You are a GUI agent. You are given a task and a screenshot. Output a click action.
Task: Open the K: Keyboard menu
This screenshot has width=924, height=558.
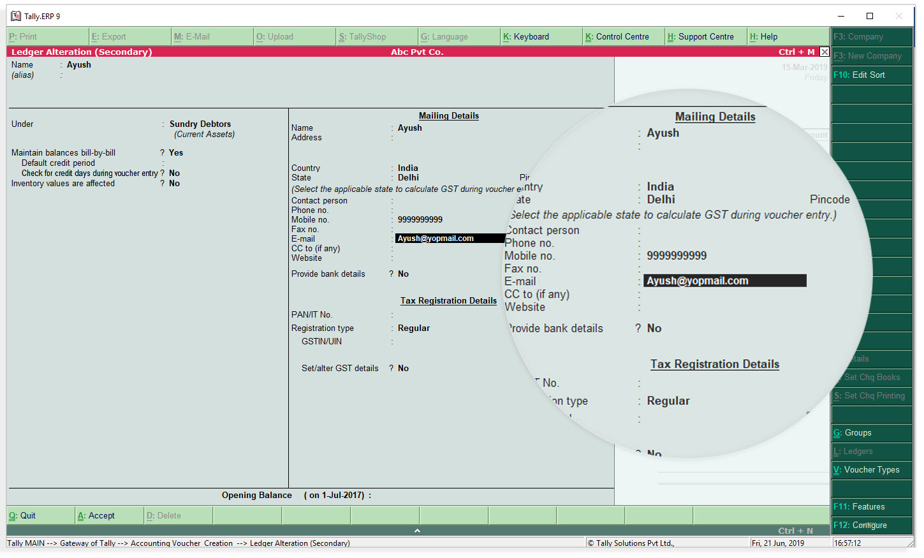pyautogui.click(x=542, y=37)
